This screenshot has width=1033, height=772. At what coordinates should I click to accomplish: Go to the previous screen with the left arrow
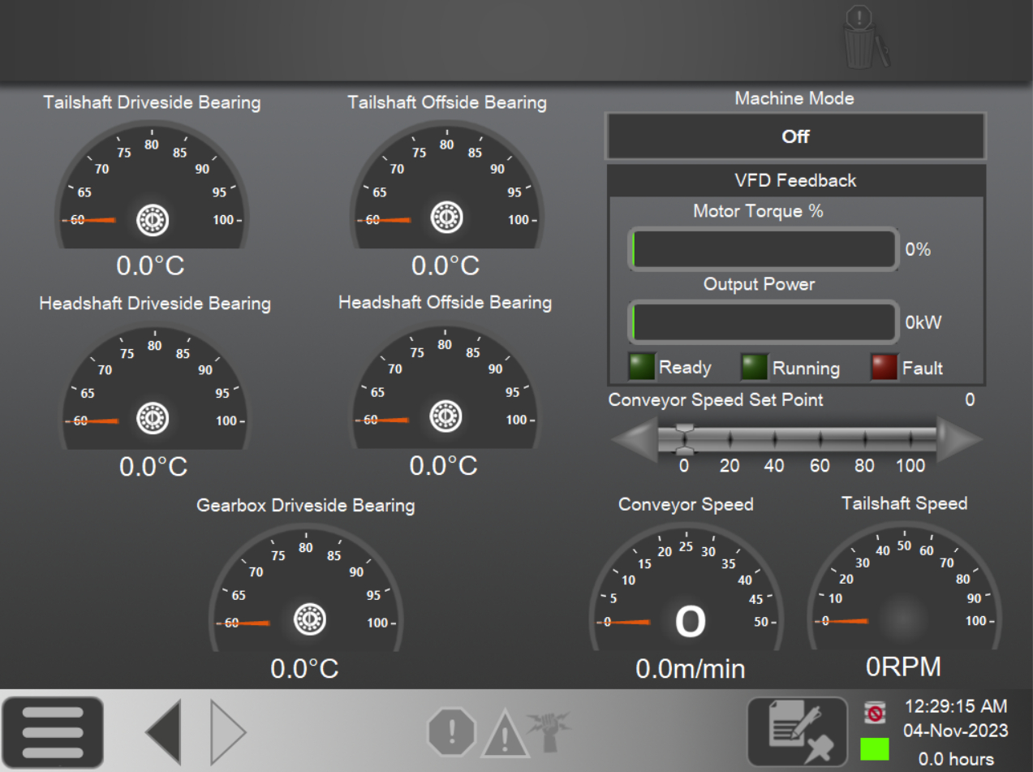point(163,732)
